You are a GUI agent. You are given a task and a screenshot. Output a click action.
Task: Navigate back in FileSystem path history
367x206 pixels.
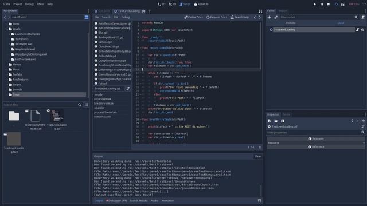[x=5, y=17]
